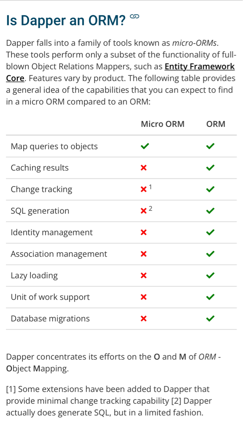243x423 pixels.
Task: Click the footnote 1 superscript
Action: click(x=151, y=187)
